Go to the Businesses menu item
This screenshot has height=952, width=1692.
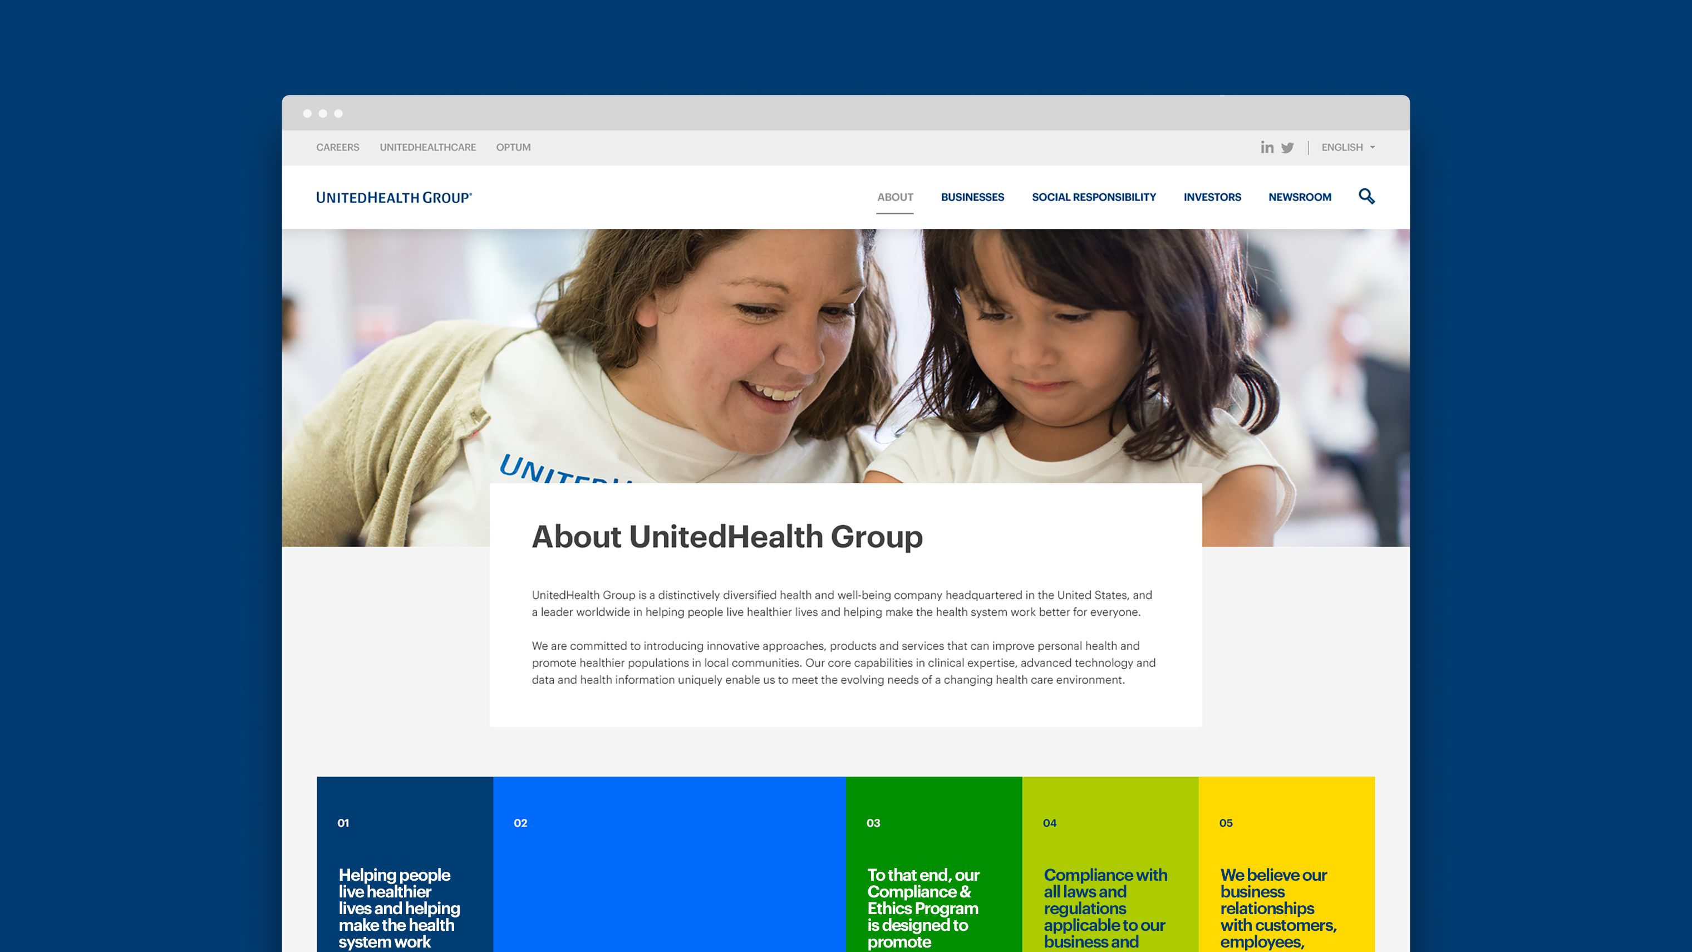click(x=972, y=197)
